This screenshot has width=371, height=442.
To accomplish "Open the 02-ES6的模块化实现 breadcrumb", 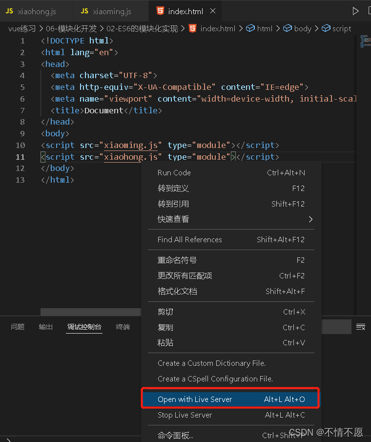I will tap(142, 28).
